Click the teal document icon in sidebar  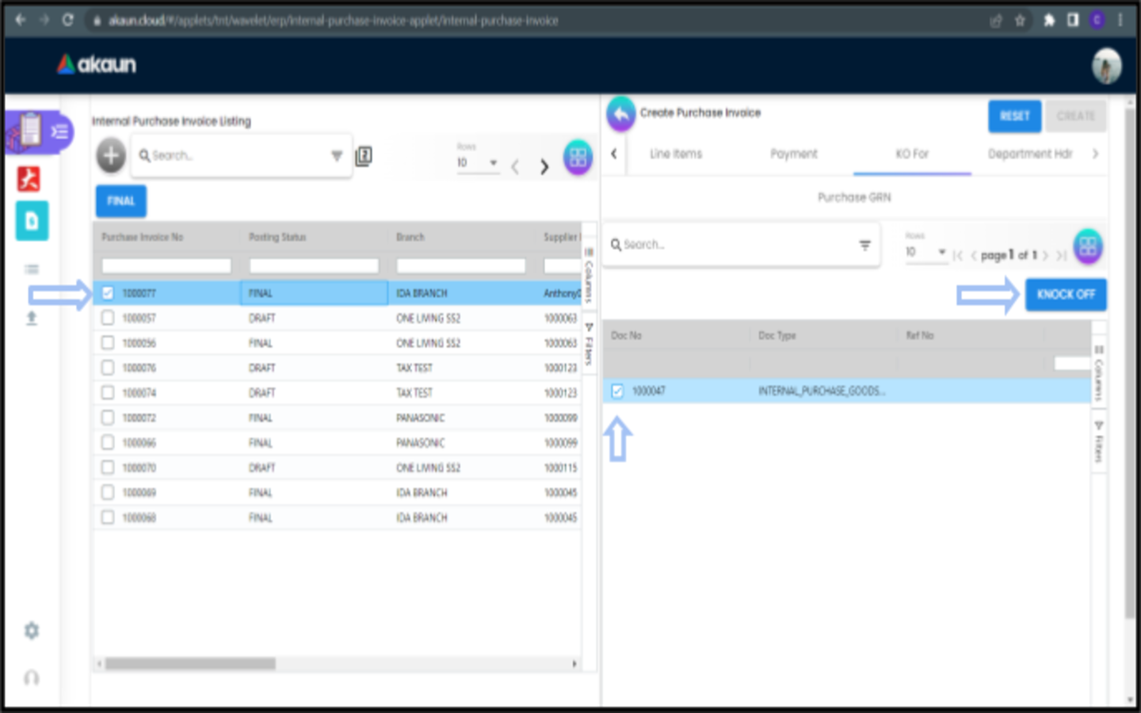[x=32, y=221]
